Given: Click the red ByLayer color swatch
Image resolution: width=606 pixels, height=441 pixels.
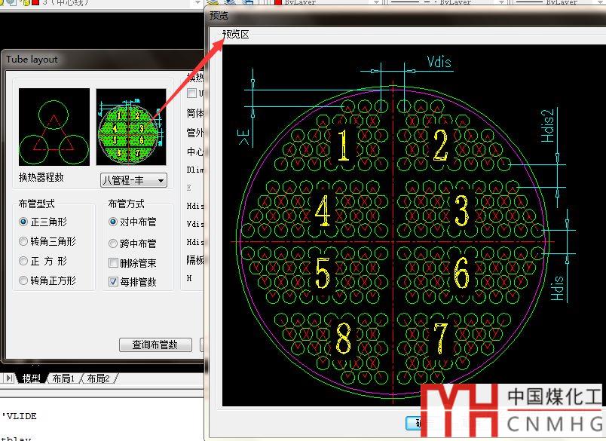Looking at the screenshot, I should [278, 2].
